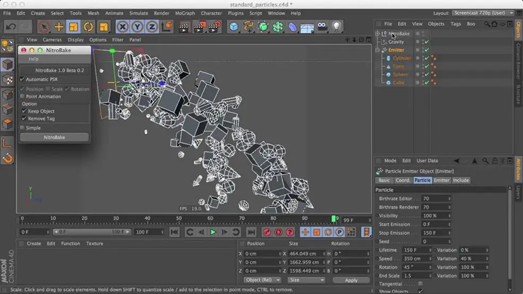Click the Undo arrow icon

coord(11,27)
